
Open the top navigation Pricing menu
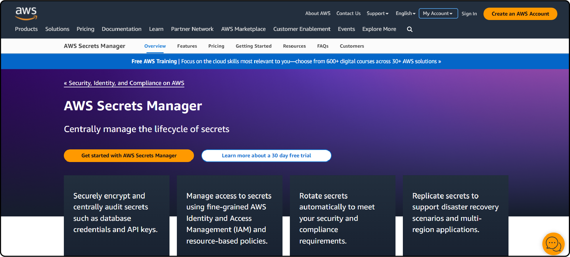85,29
